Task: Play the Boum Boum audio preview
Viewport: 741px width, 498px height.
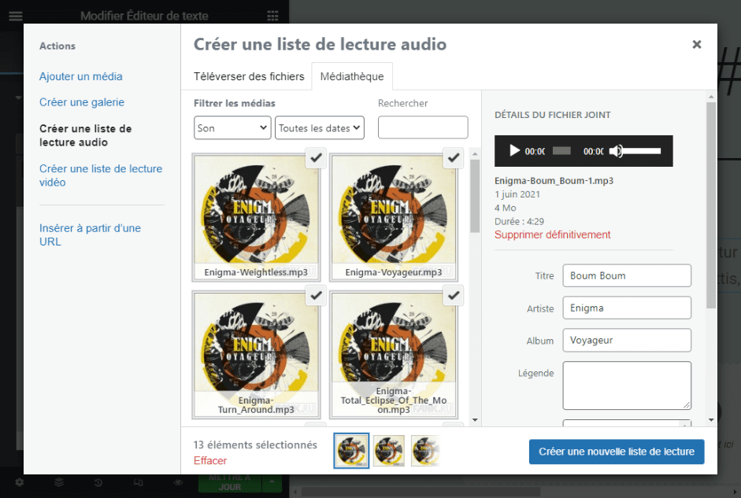Action: [x=514, y=150]
